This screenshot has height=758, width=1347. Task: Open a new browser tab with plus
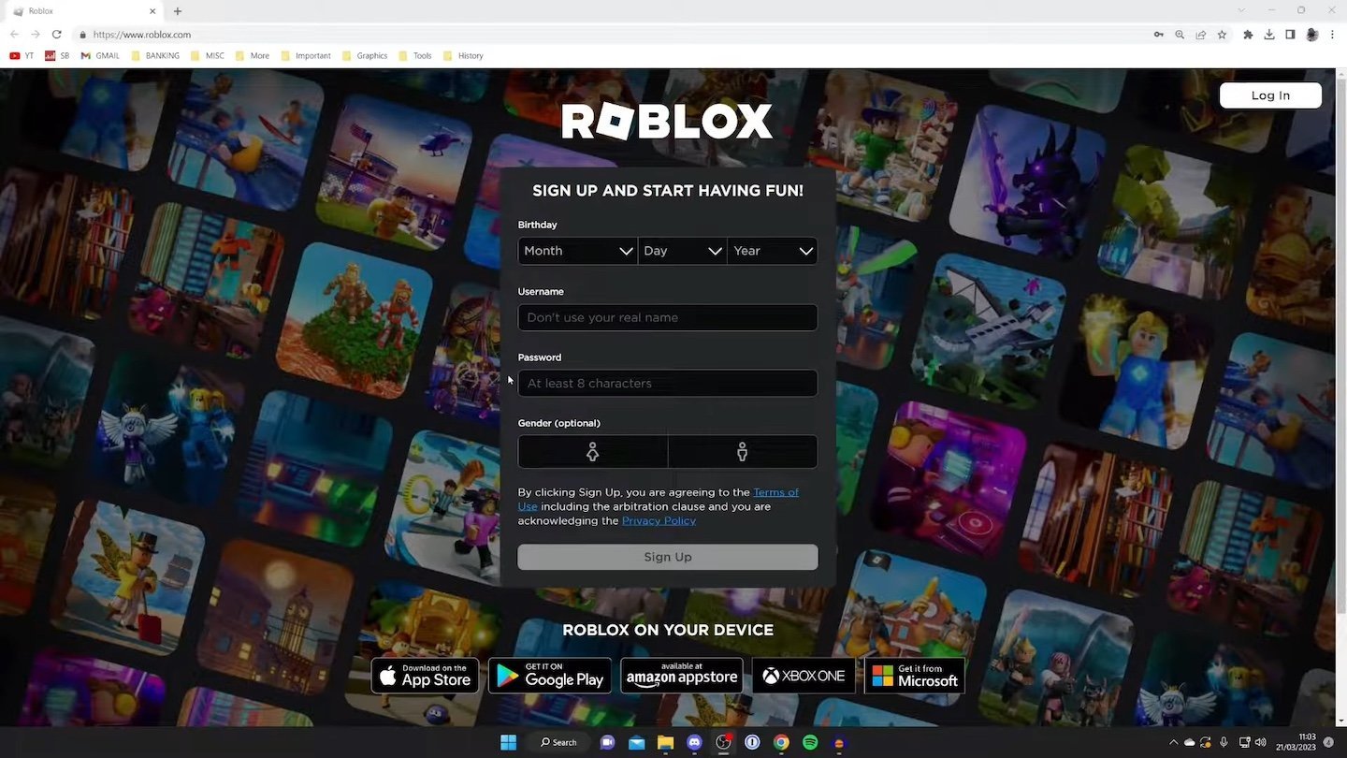[x=178, y=11]
